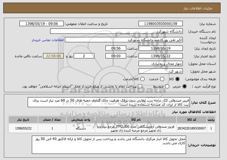227x160 pixels.
Task: Click the تاریخ نیاز column header
Action: click(23, 120)
